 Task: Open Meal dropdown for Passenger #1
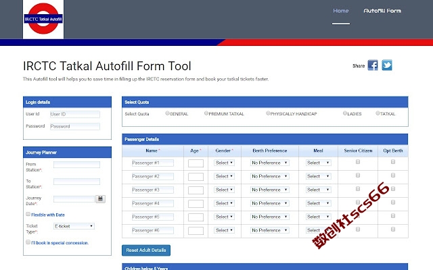click(318, 163)
